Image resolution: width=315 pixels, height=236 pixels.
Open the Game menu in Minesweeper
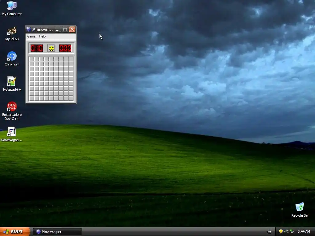click(x=31, y=36)
